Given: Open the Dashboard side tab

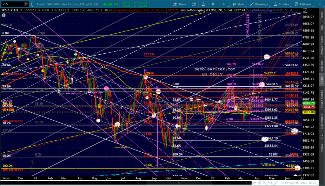Looking at the screenshot, I should pos(322,121).
